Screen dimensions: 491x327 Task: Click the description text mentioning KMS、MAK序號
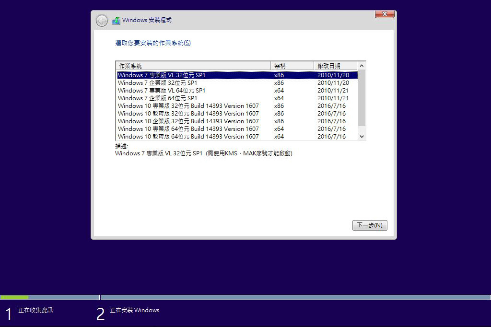point(204,153)
